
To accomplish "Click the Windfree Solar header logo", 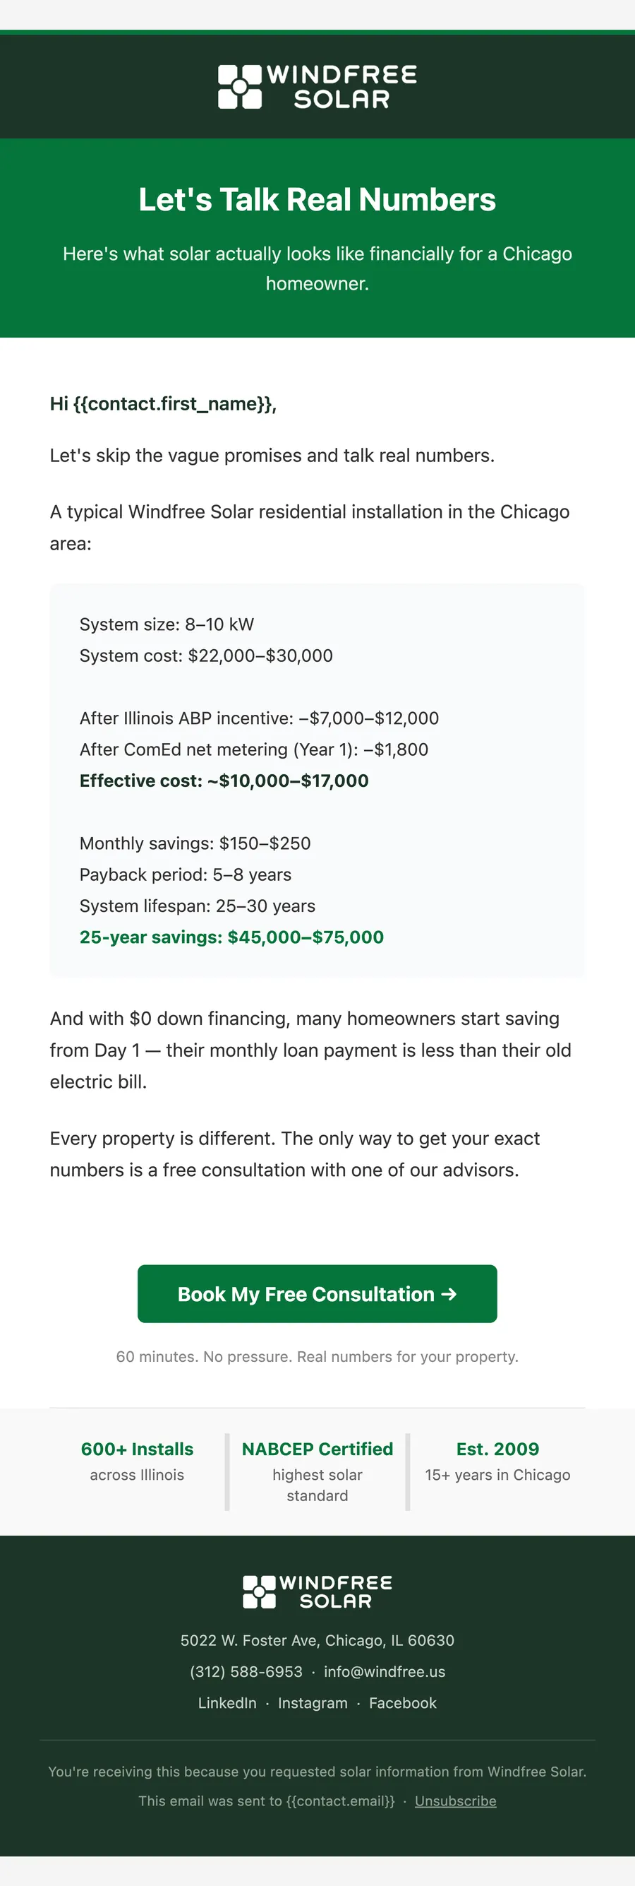I will click(x=317, y=86).
